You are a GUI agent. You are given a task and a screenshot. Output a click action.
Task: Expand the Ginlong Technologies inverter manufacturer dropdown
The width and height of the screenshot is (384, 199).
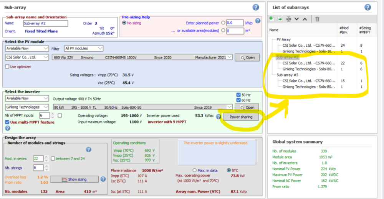tap(27, 107)
